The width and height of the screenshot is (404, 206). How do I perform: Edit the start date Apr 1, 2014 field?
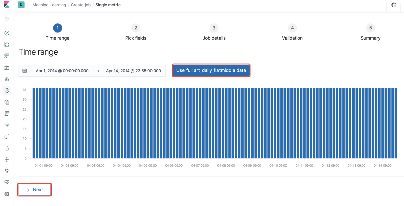[62, 71]
